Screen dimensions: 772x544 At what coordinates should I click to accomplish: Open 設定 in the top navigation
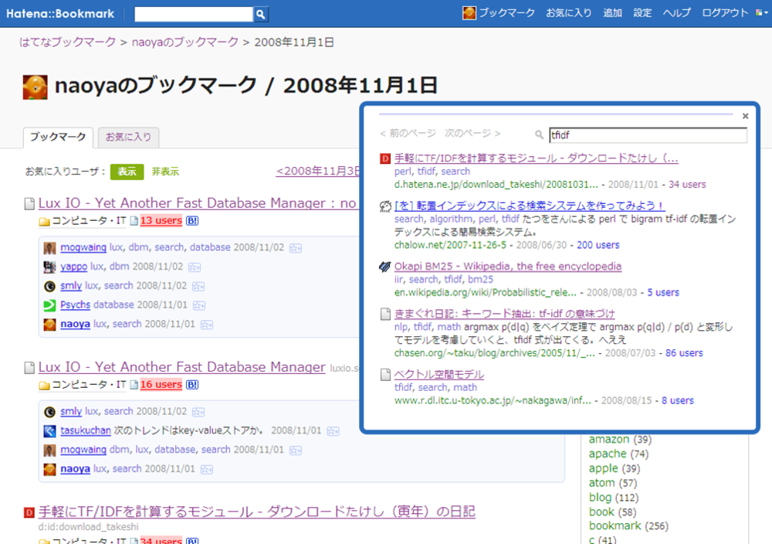click(642, 13)
